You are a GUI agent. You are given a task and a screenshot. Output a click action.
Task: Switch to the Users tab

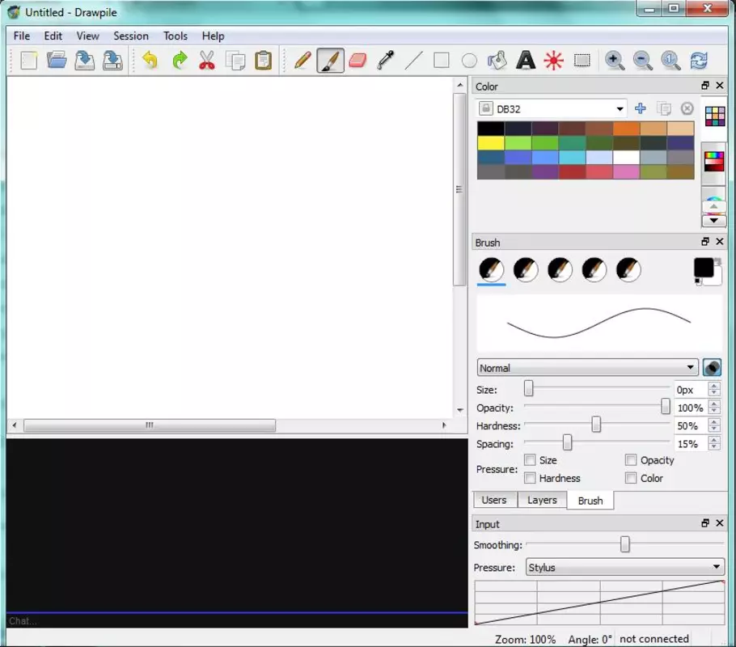tap(494, 500)
